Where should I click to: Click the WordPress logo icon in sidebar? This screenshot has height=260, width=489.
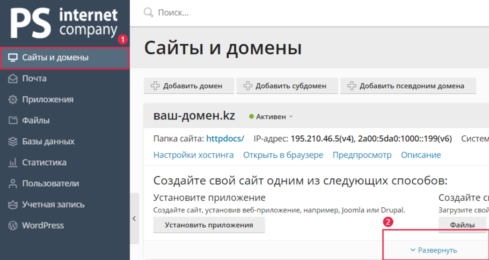pyautogui.click(x=13, y=225)
